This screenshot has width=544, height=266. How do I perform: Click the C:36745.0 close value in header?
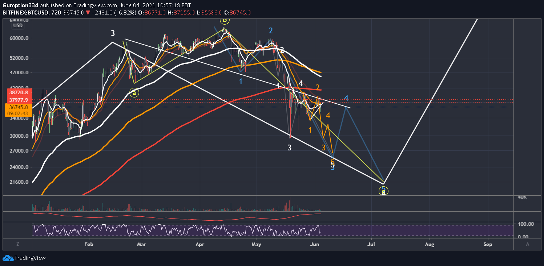[237, 13]
